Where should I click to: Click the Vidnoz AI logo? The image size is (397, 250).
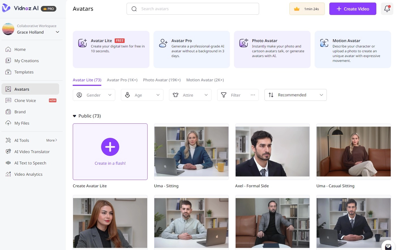(x=20, y=8)
